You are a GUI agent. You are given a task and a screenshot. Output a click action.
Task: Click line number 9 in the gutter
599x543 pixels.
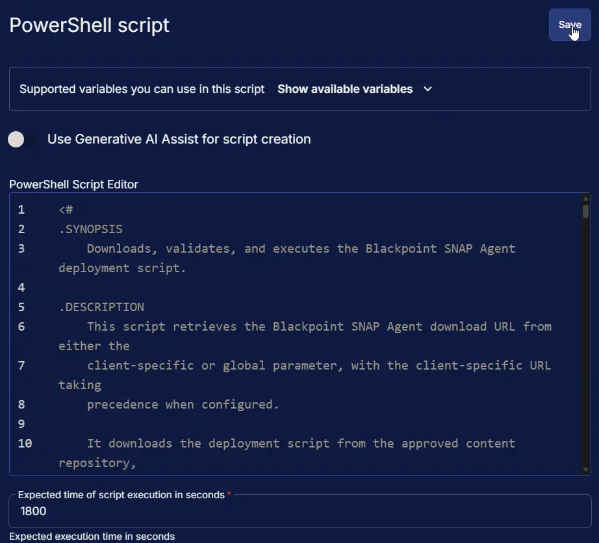(21, 424)
